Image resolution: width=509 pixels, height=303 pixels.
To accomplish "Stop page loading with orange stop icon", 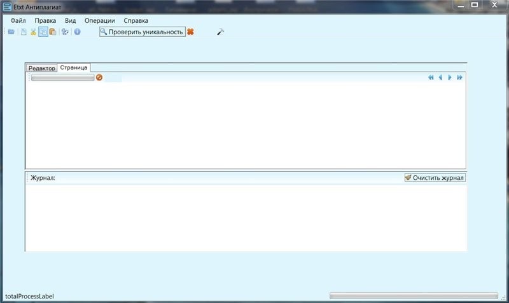I will 99,77.
